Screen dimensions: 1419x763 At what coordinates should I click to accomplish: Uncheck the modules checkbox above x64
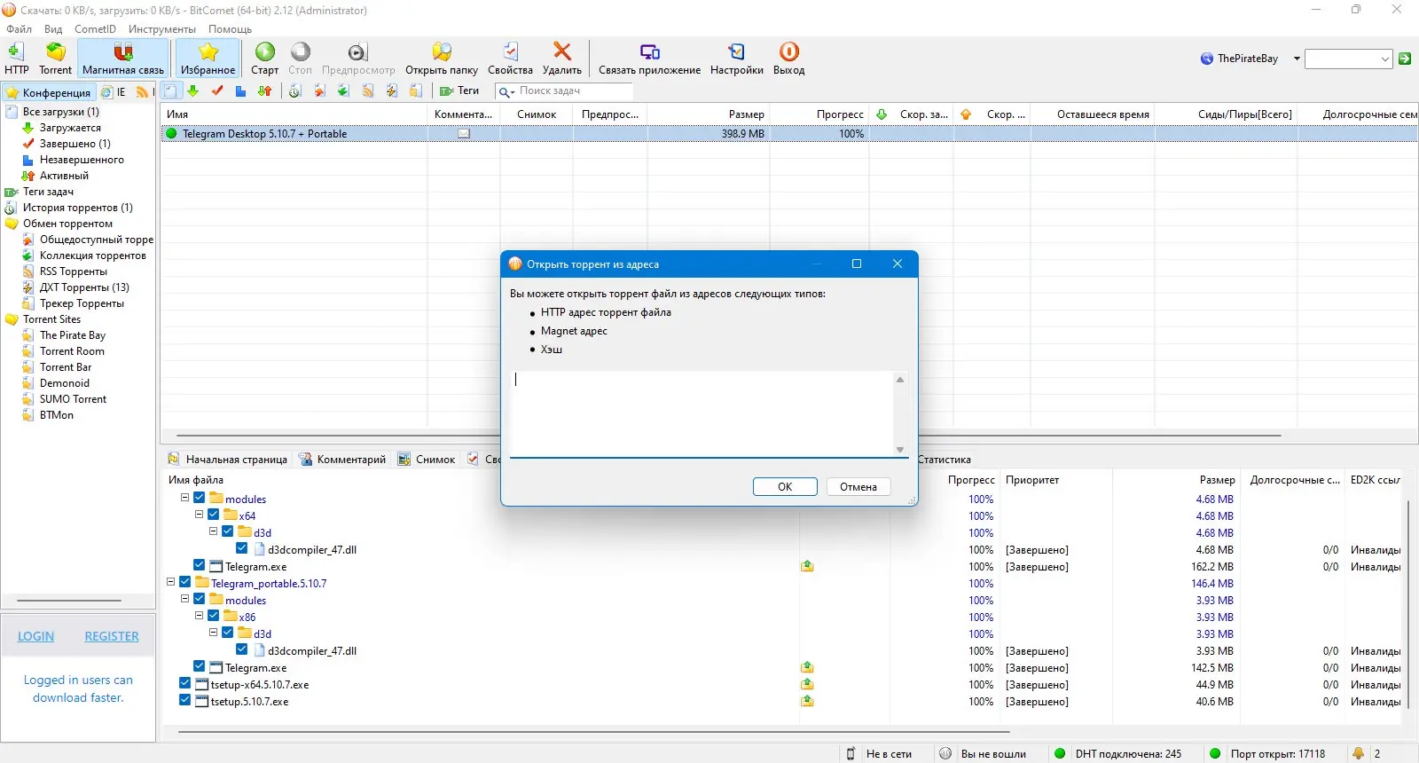[x=200, y=498]
